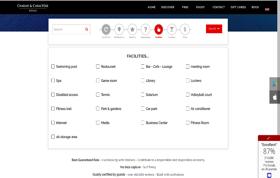Go to Gift Cards in navigation

coord(238,7)
